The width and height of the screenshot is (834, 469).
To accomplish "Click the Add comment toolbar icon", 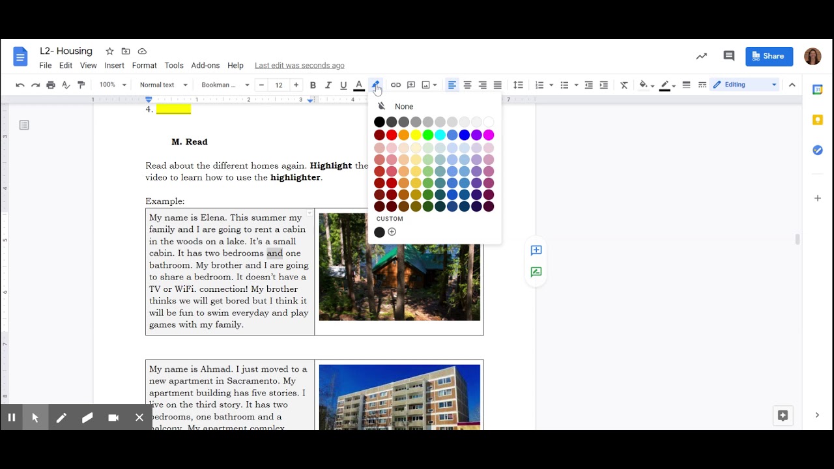I will coord(411,85).
